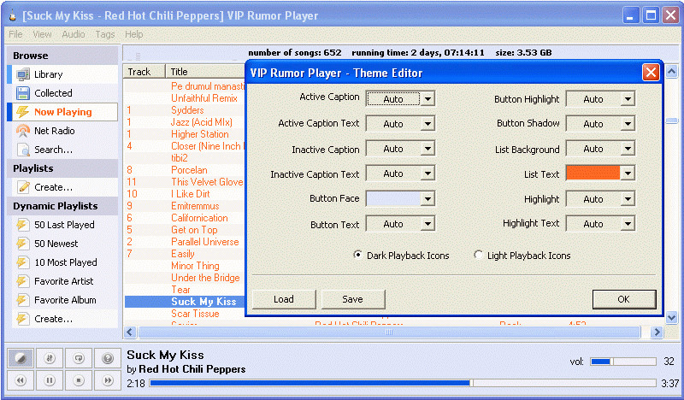Click the light blue Button Face swatch

tap(393, 199)
